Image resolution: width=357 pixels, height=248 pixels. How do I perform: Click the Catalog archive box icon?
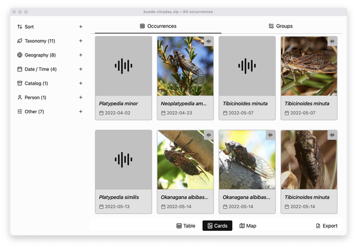[20, 83]
